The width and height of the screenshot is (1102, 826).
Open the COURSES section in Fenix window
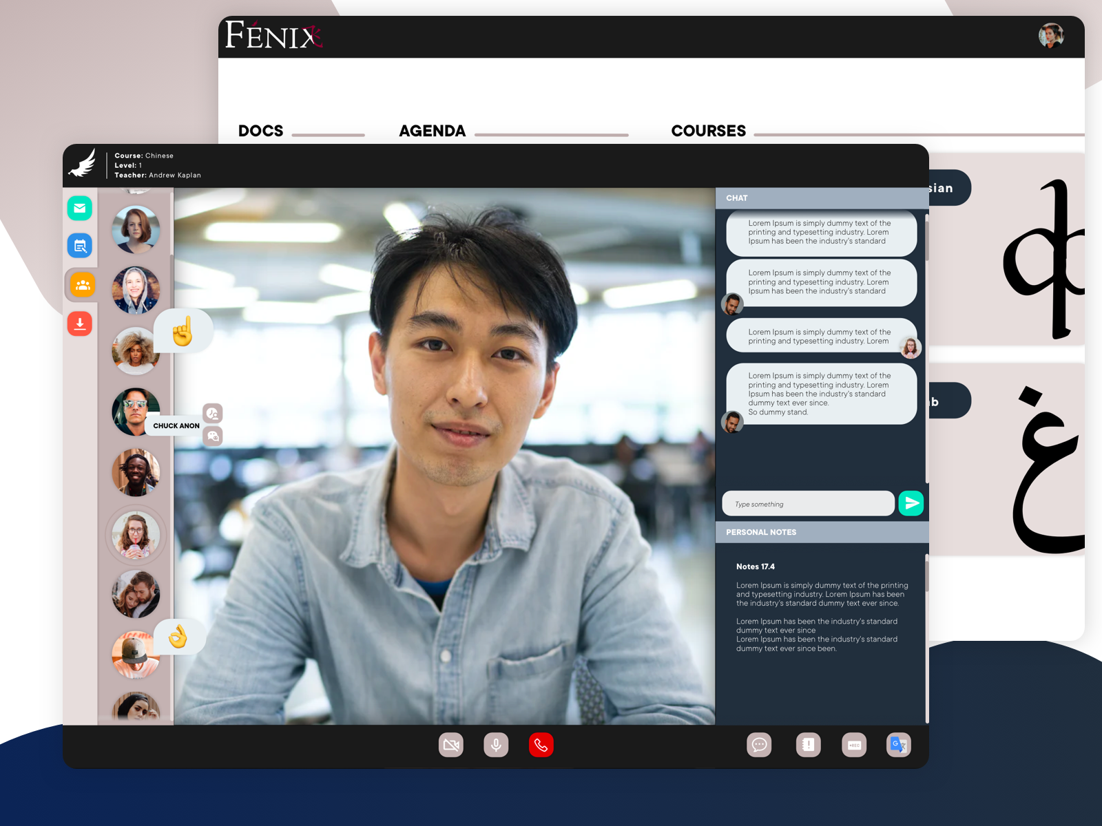[709, 131]
